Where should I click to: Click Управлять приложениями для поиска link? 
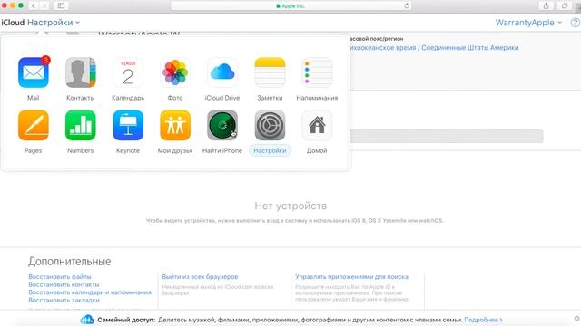351,277
